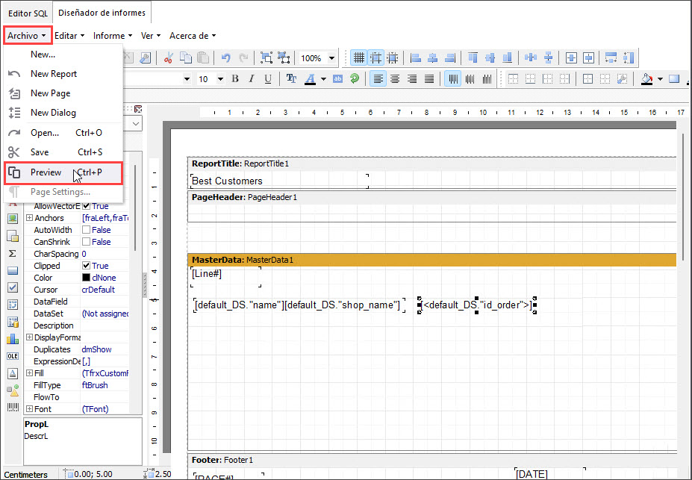The width and height of the screenshot is (692, 480).
Task: Click the Cut scissors icon in toolbar
Action: (168, 57)
